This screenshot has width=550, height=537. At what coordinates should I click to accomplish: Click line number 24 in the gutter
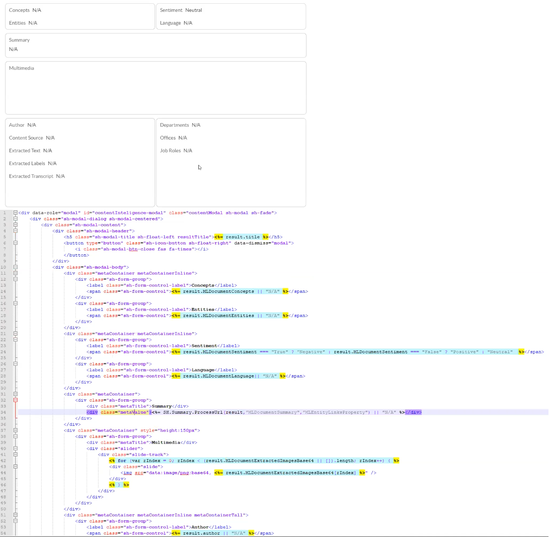3,352
